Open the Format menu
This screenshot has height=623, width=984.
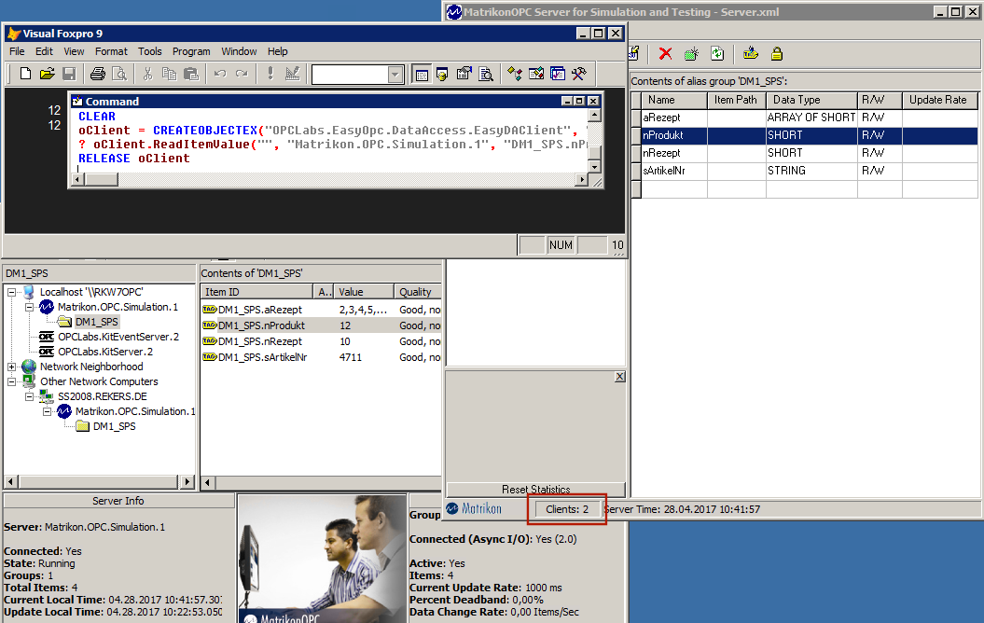tap(111, 51)
